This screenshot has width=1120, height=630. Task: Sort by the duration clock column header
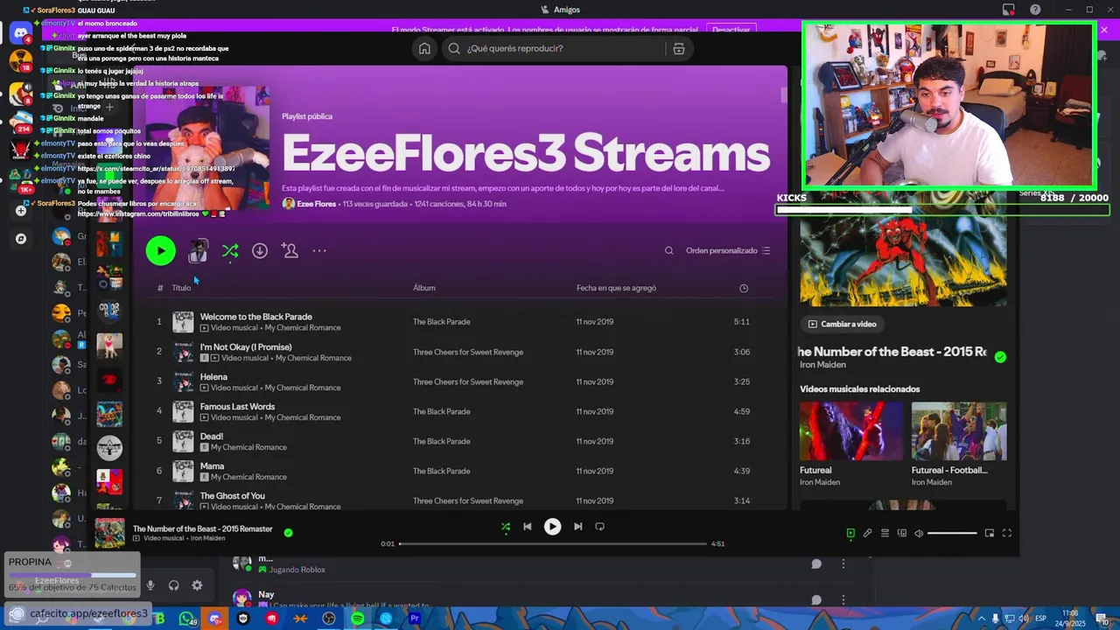[x=744, y=288]
